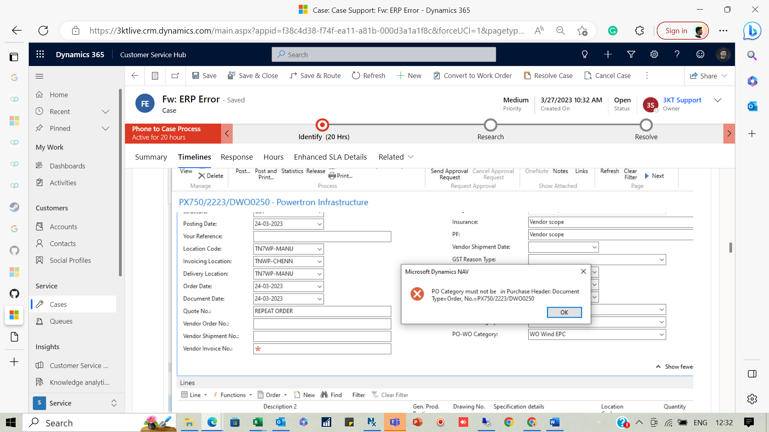Select the Resolve stage circle
This screenshot has width=769, height=432.
646,125
